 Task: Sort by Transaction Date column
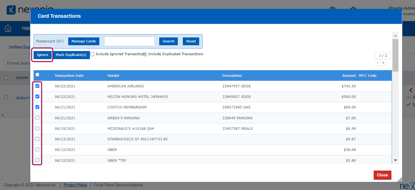click(69, 75)
